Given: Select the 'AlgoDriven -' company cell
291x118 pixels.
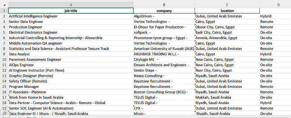Looking at the screenshot, I should (164, 16).
